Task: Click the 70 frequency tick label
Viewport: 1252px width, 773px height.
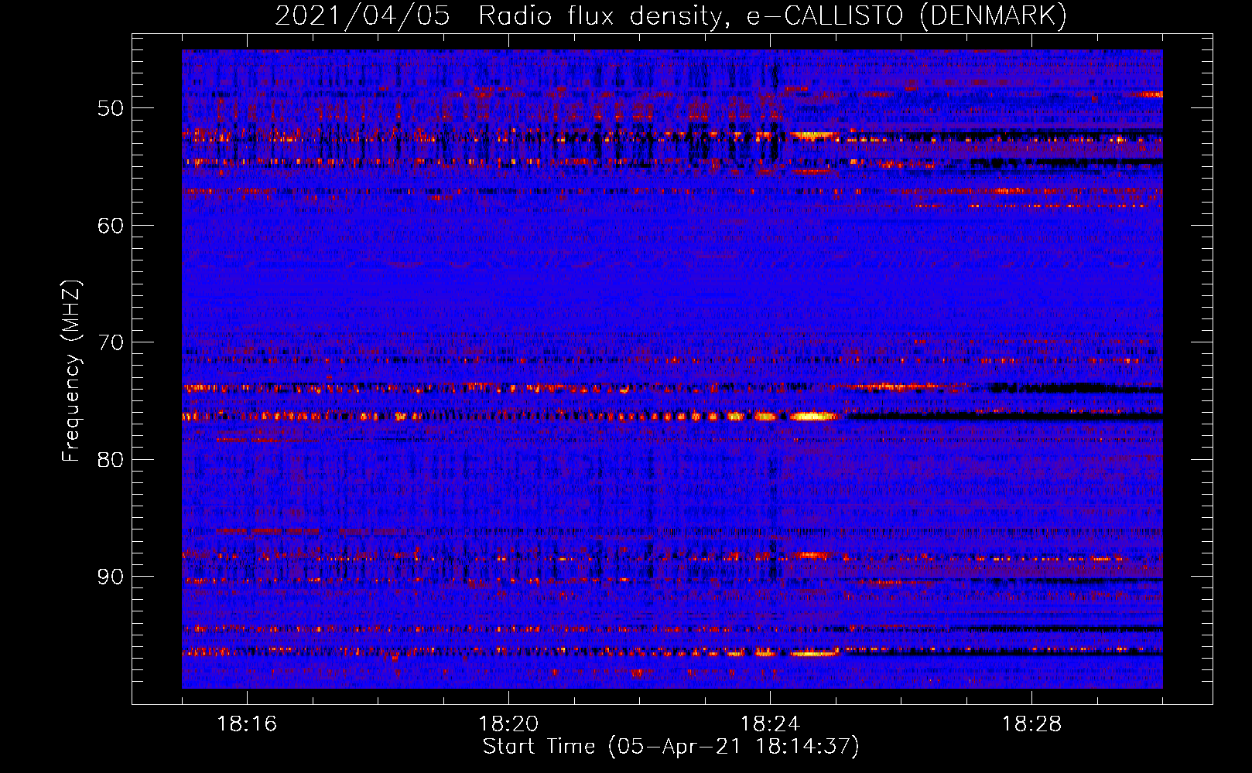Action: click(111, 342)
